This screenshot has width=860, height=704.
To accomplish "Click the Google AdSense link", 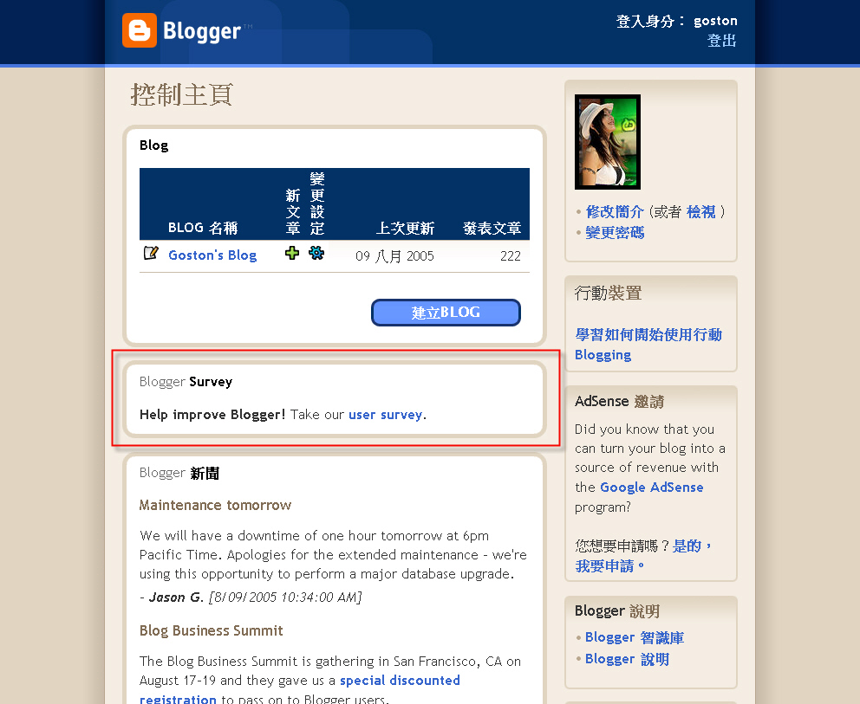I will pyautogui.click(x=652, y=487).
